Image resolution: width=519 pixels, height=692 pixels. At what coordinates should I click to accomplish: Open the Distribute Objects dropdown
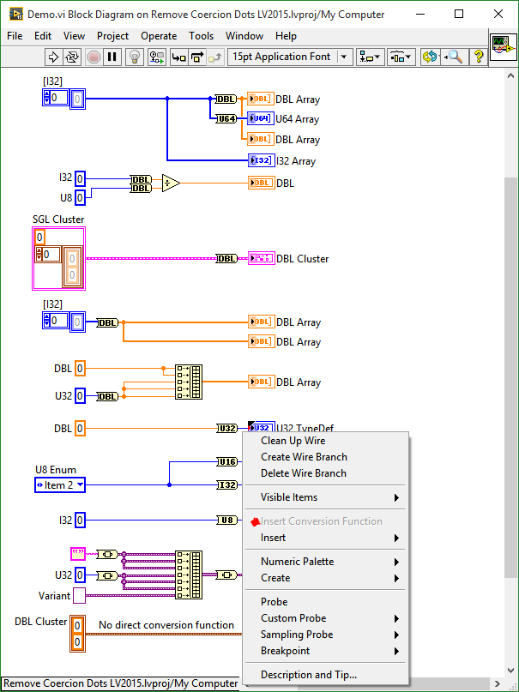point(401,57)
